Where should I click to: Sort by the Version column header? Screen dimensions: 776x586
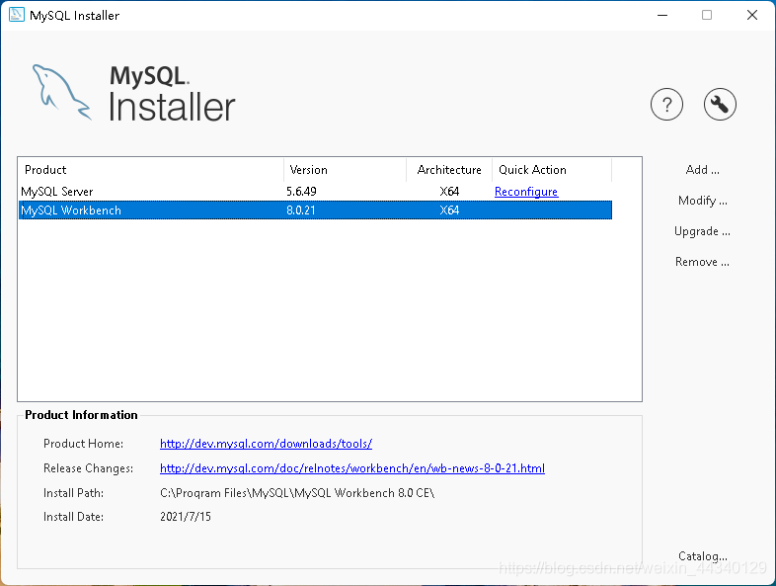[x=345, y=170]
